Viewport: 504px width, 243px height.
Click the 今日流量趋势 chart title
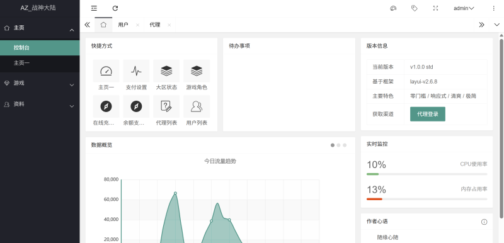click(x=220, y=161)
